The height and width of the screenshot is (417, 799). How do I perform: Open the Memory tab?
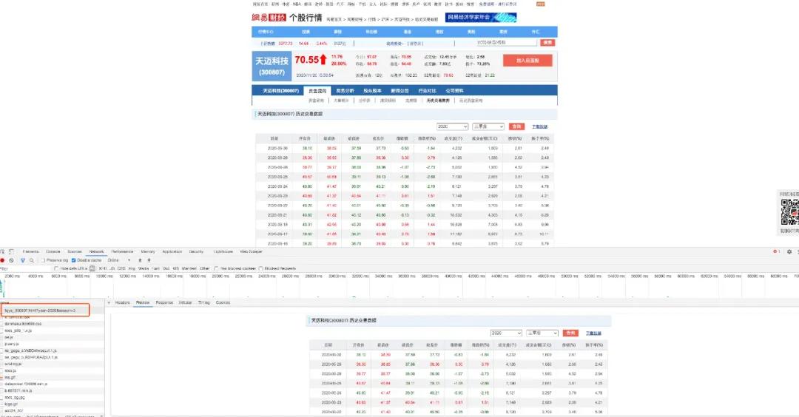(148, 251)
